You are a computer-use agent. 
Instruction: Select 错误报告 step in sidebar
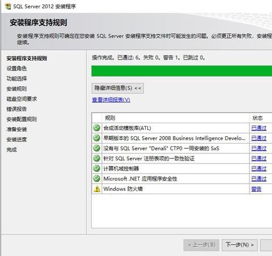[16, 109]
